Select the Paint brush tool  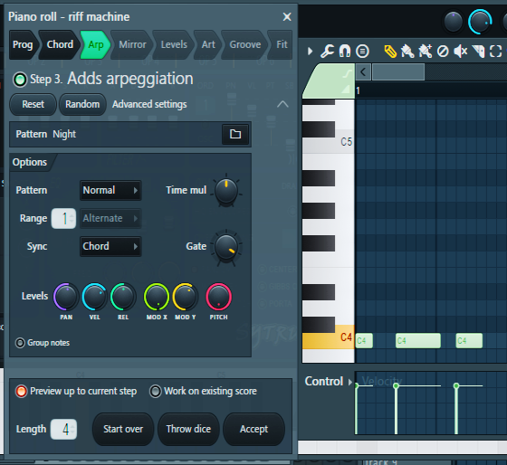(407, 52)
